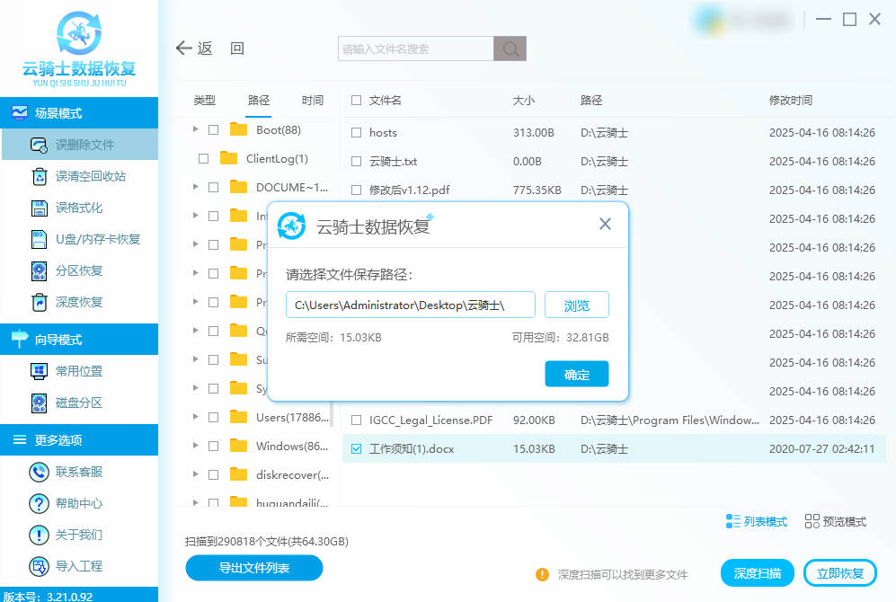Choose the 误格式化 recovery mode

click(x=79, y=208)
